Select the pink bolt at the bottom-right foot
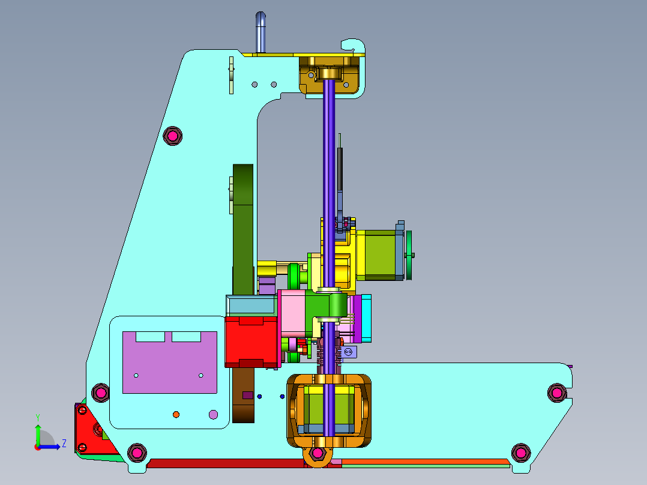Screen dimensions: 647x485 point(521,453)
